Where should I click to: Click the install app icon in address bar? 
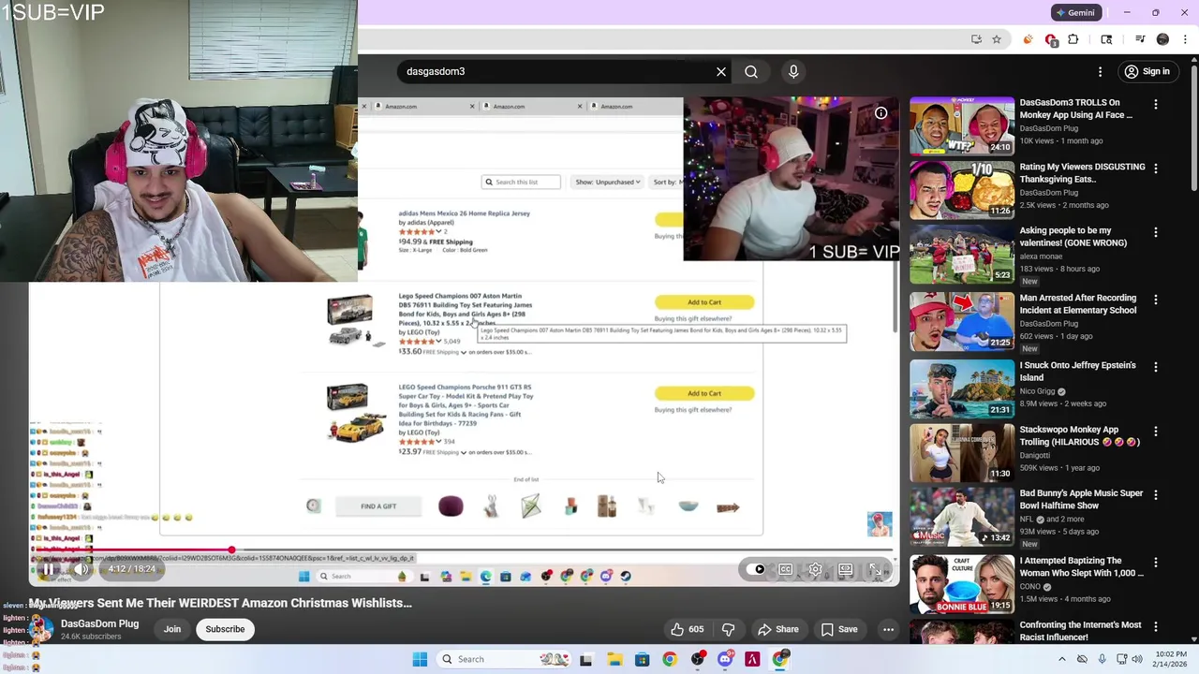(x=976, y=39)
